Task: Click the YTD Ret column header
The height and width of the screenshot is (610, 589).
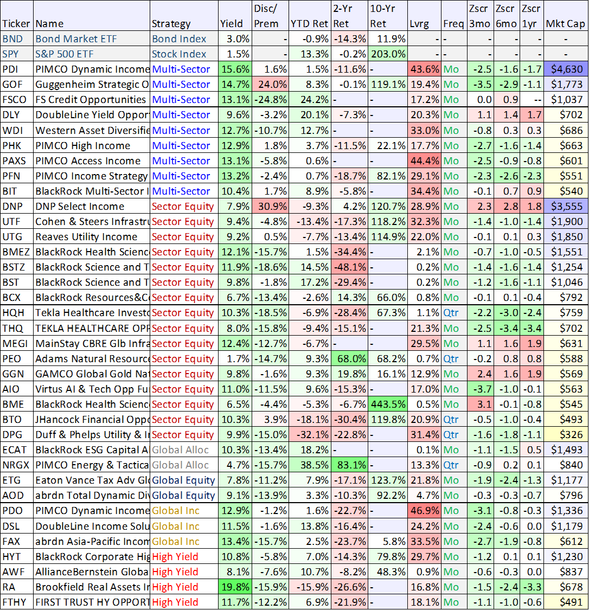Action: 310,16
